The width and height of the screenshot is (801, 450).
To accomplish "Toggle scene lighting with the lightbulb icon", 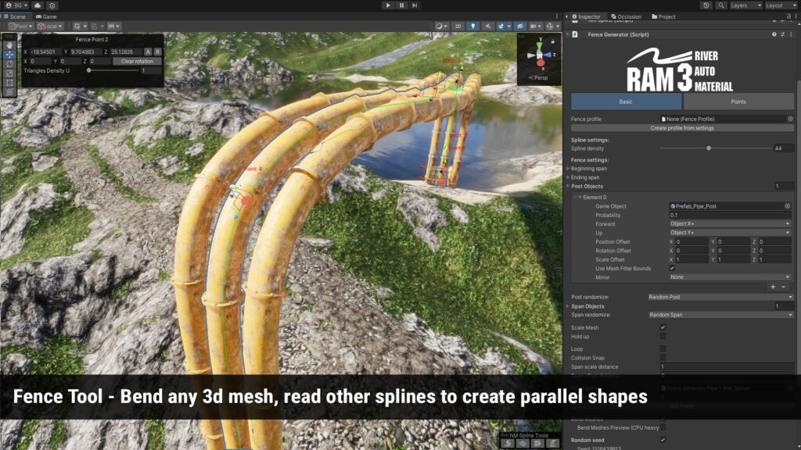I will 472,27.
